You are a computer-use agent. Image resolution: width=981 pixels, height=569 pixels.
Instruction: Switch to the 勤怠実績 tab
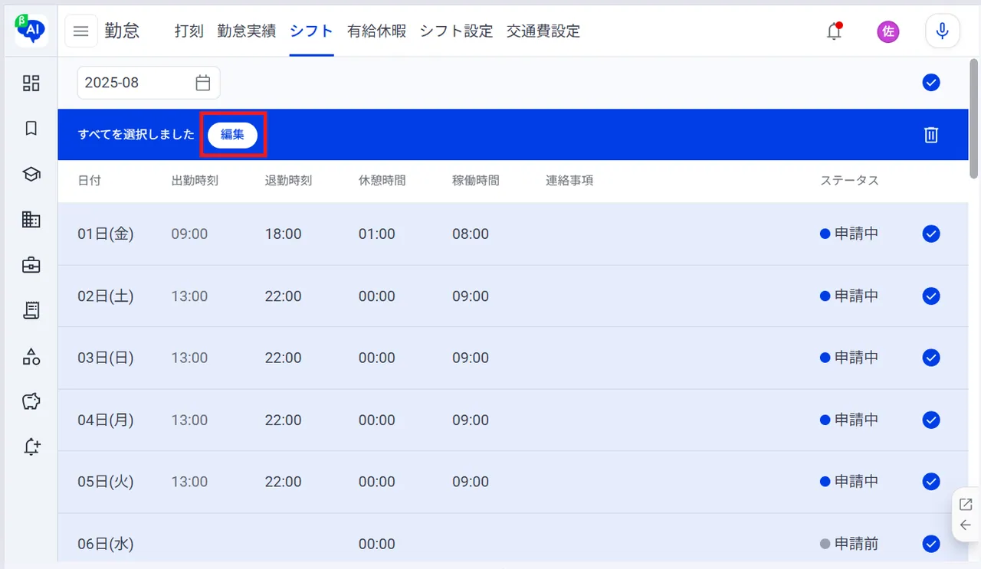[247, 31]
